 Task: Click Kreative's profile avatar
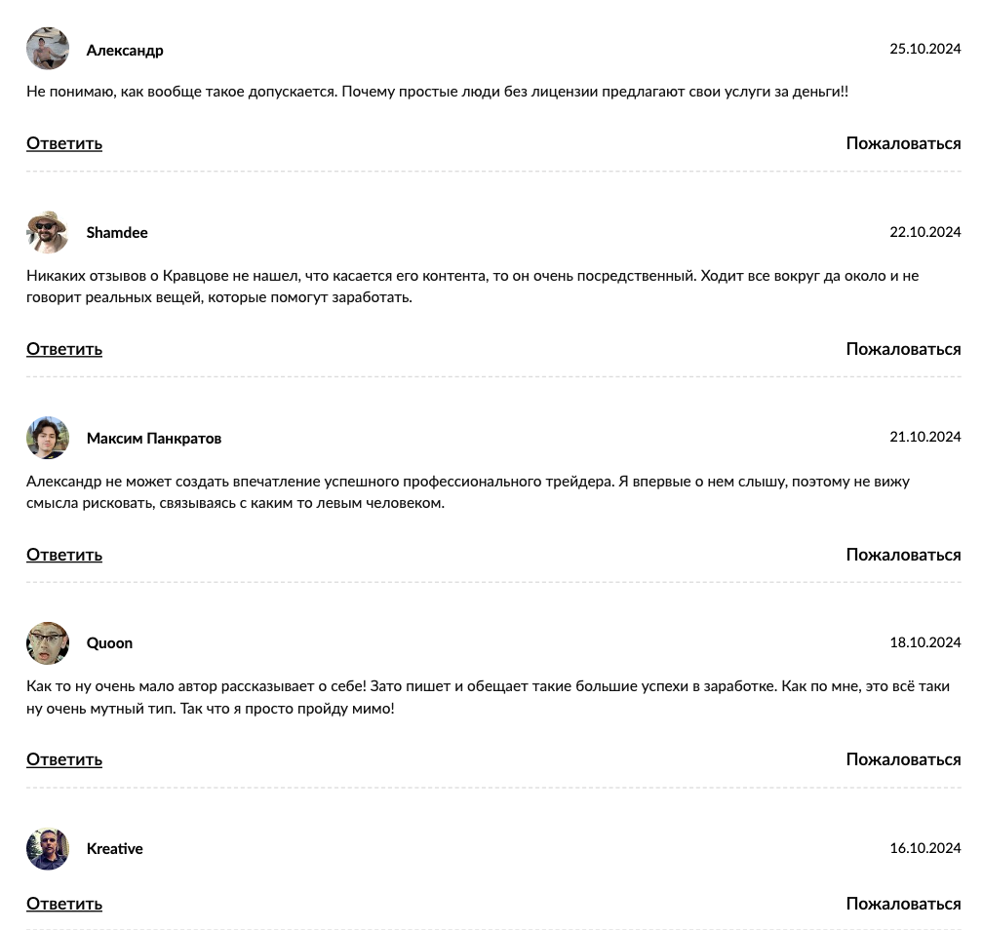click(x=48, y=849)
